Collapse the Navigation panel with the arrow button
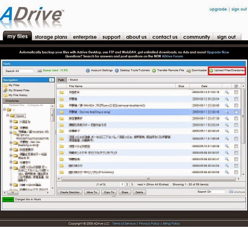This screenshot has height=227, width=248. [52, 80]
